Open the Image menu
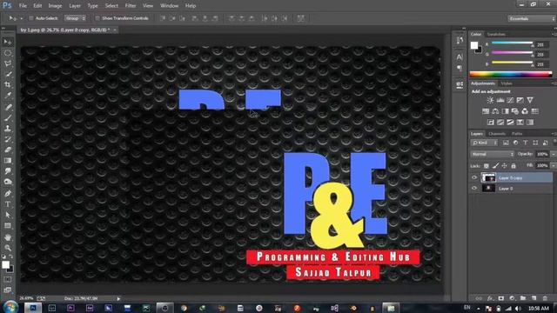557x313 pixels. coord(55,6)
